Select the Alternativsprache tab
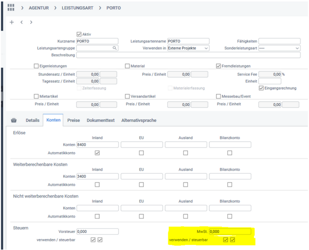This screenshot has width=309, height=250. tap(139, 120)
